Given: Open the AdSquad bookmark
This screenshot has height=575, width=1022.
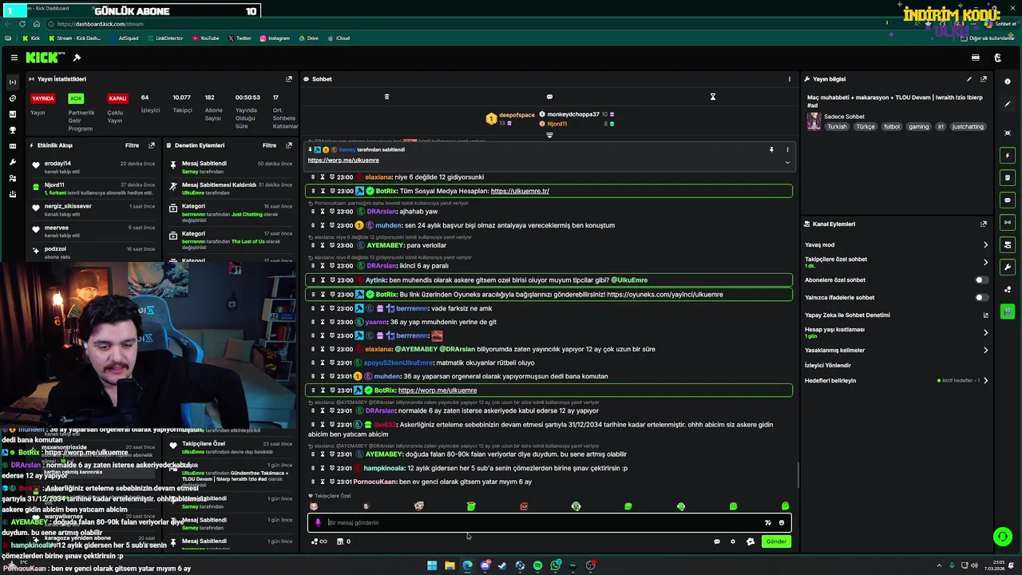Looking at the screenshot, I should (124, 38).
